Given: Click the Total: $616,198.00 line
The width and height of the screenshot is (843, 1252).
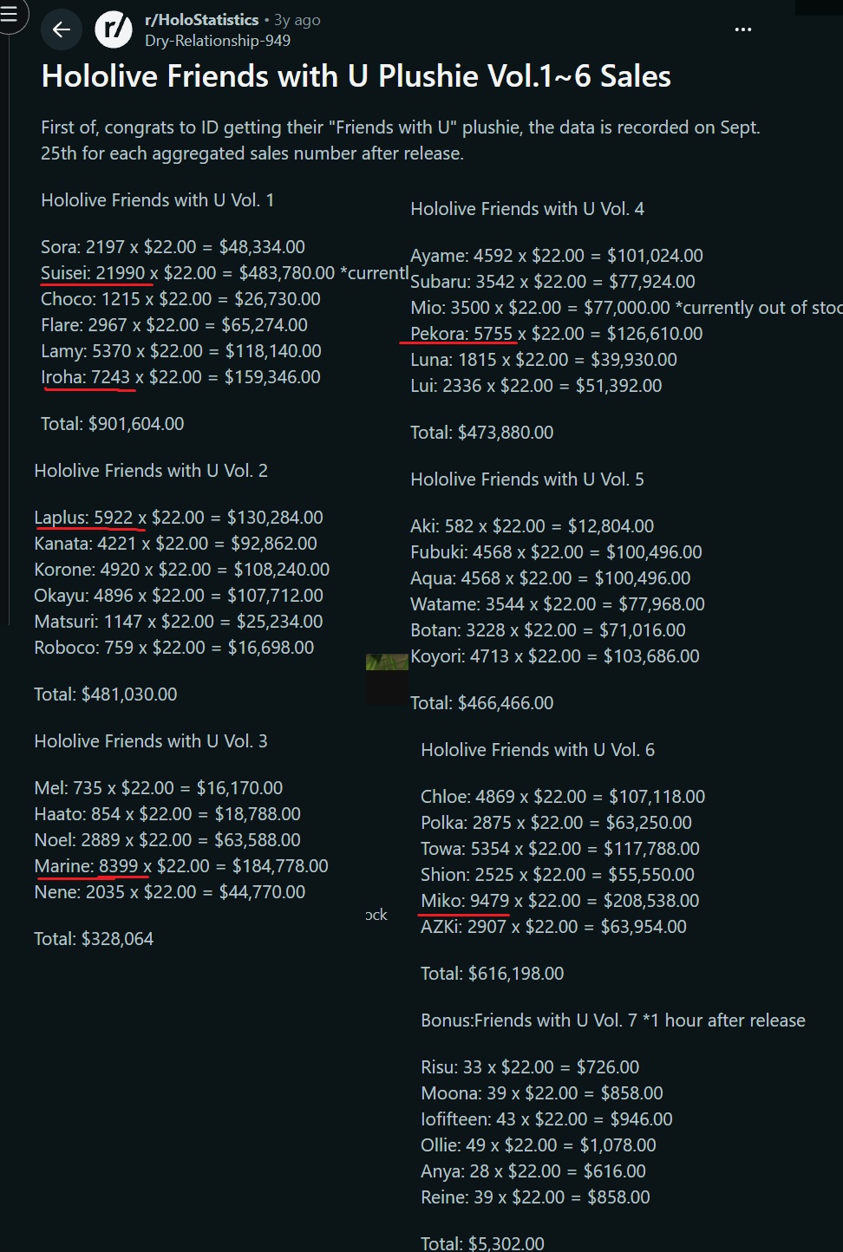Looking at the screenshot, I should (493, 974).
